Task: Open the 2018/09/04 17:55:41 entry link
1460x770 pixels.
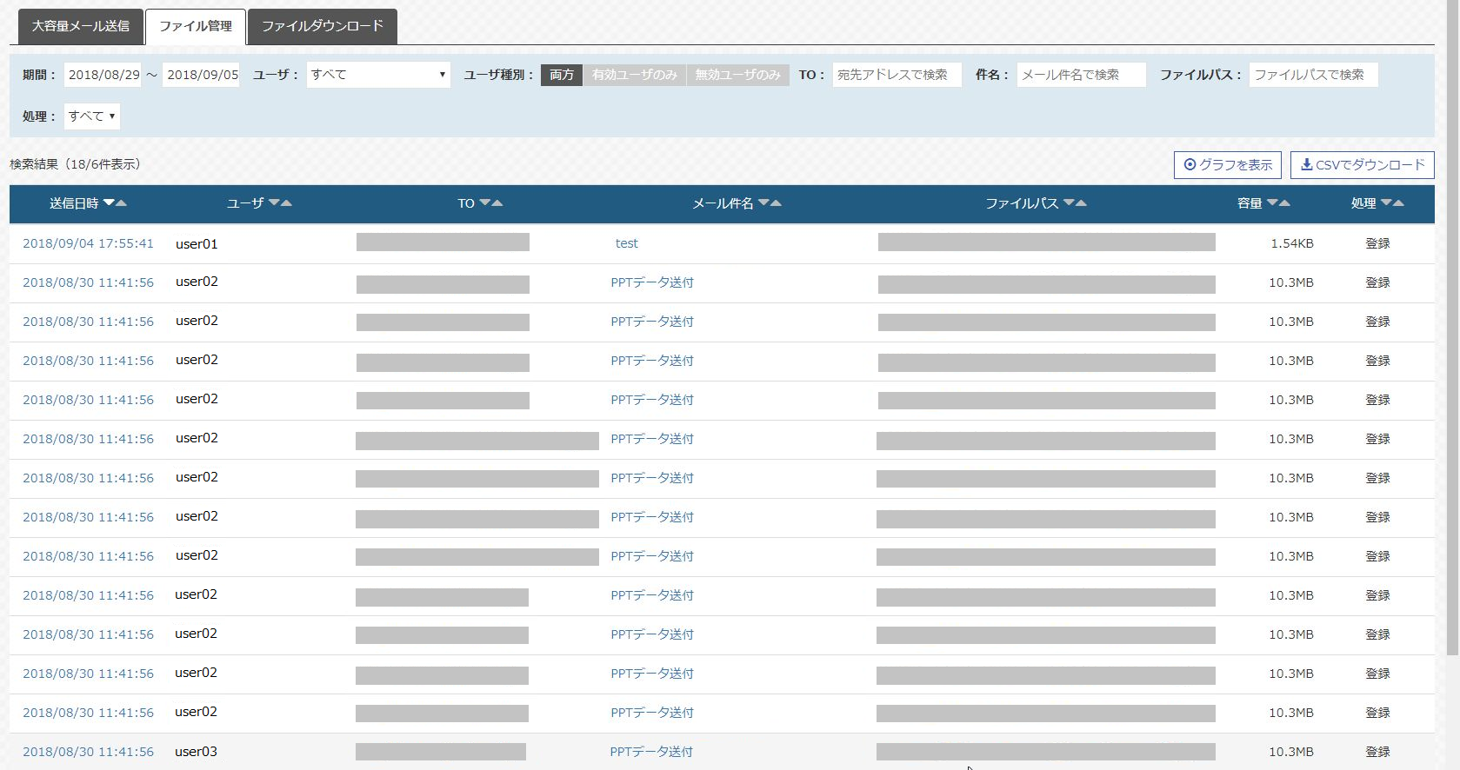Action: click(x=88, y=243)
